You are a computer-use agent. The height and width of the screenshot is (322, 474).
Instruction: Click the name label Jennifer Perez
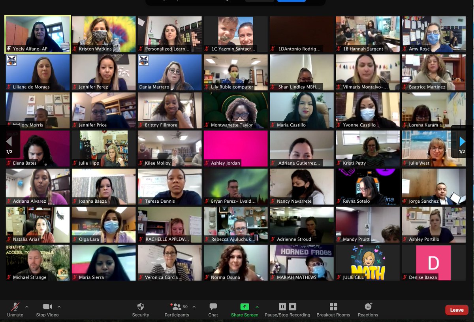(x=93, y=87)
